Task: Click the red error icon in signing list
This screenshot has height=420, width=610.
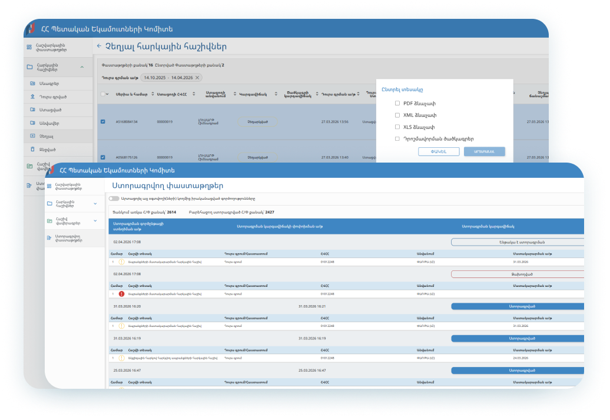Action: (121, 293)
